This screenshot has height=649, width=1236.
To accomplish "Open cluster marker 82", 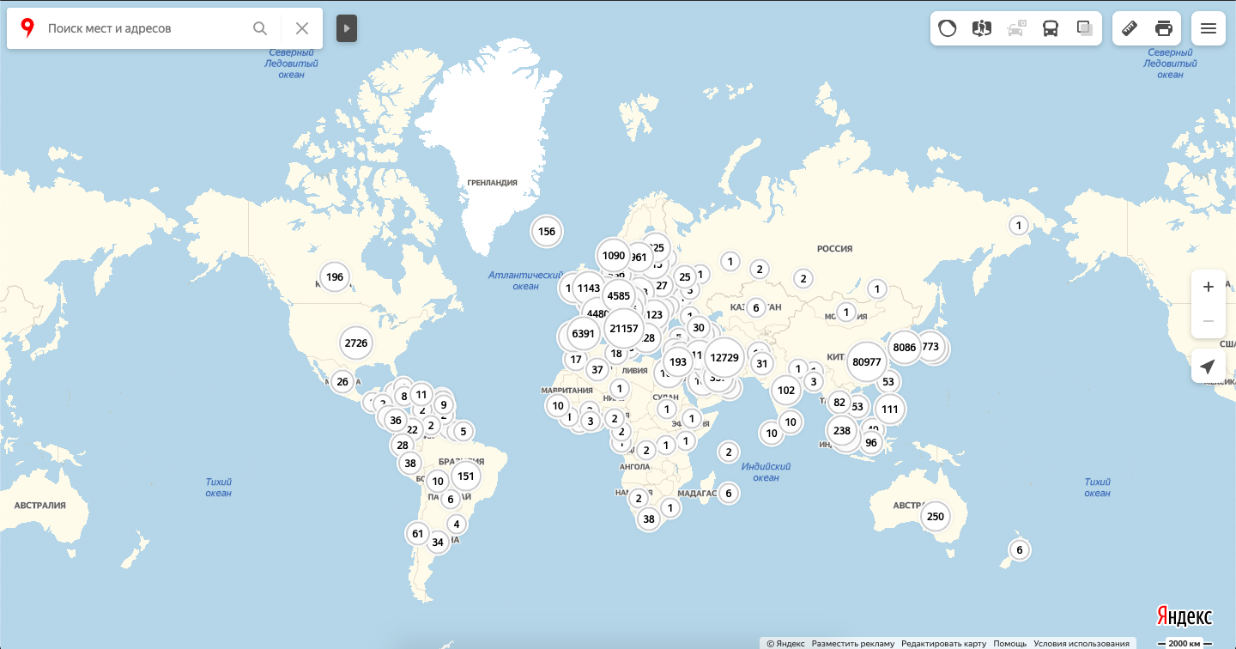I will (x=839, y=403).
